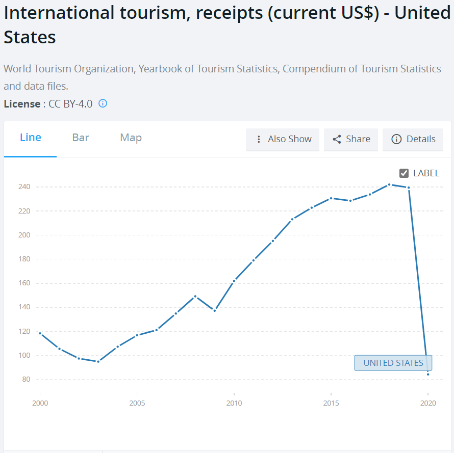Click the license info icon
This screenshot has height=453, width=454.
103,103
